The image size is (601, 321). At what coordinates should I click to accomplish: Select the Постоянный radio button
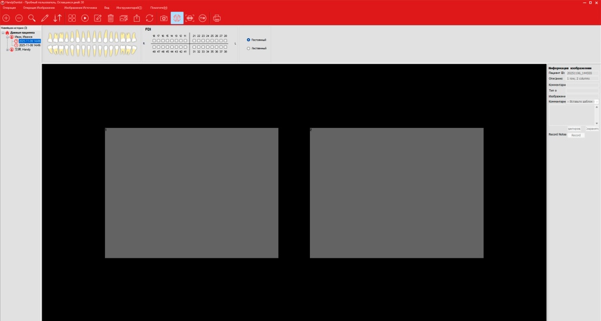click(x=249, y=40)
